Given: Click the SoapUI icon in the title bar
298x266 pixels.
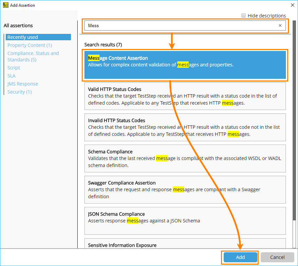Looking at the screenshot, I should [x=6, y=5].
